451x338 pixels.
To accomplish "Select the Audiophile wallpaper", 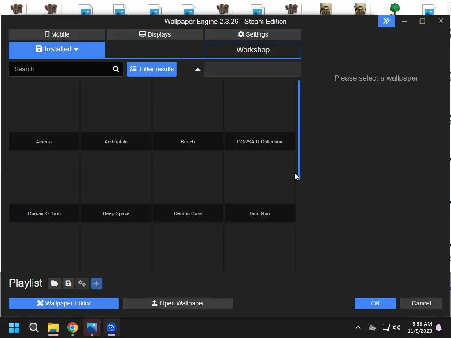I will [x=116, y=116].
